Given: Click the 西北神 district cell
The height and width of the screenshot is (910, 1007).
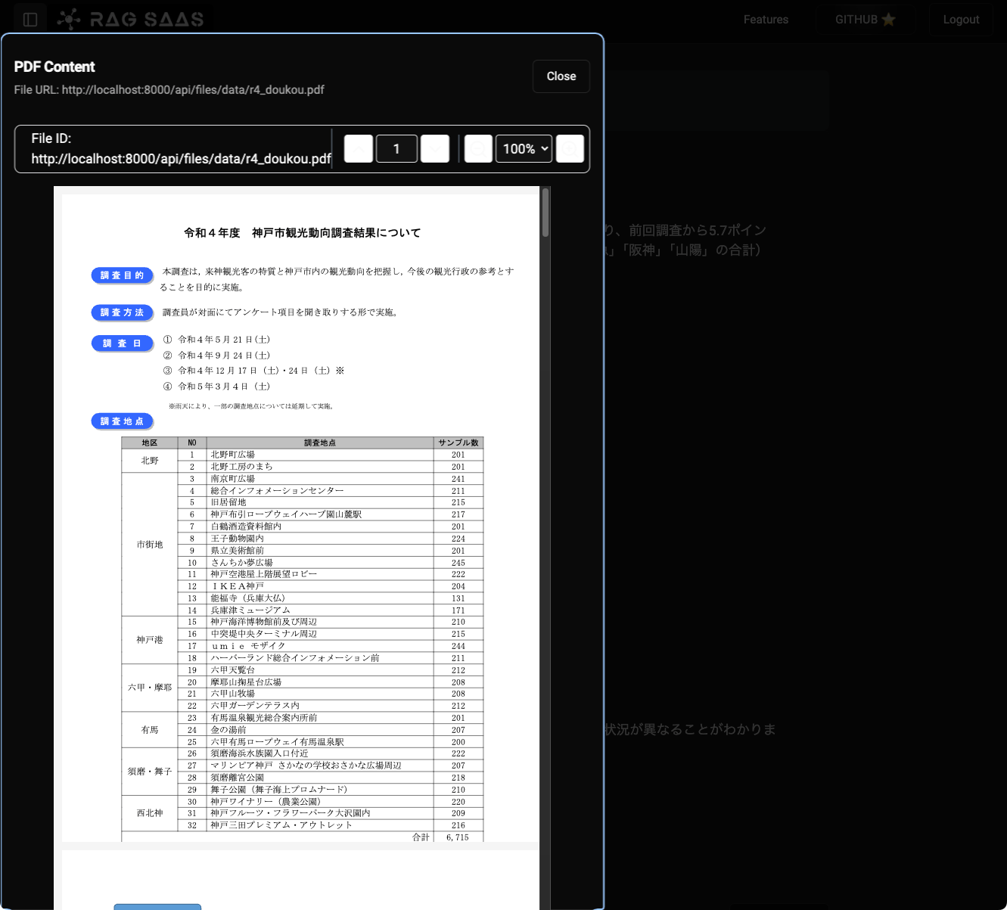Looking at the screenshot, I should click(150, 813).
